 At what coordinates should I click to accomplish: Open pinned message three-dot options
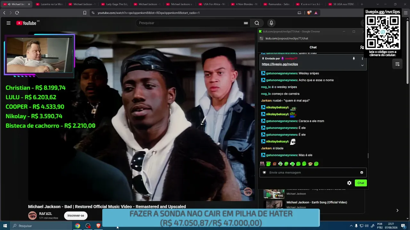[362, 58]
